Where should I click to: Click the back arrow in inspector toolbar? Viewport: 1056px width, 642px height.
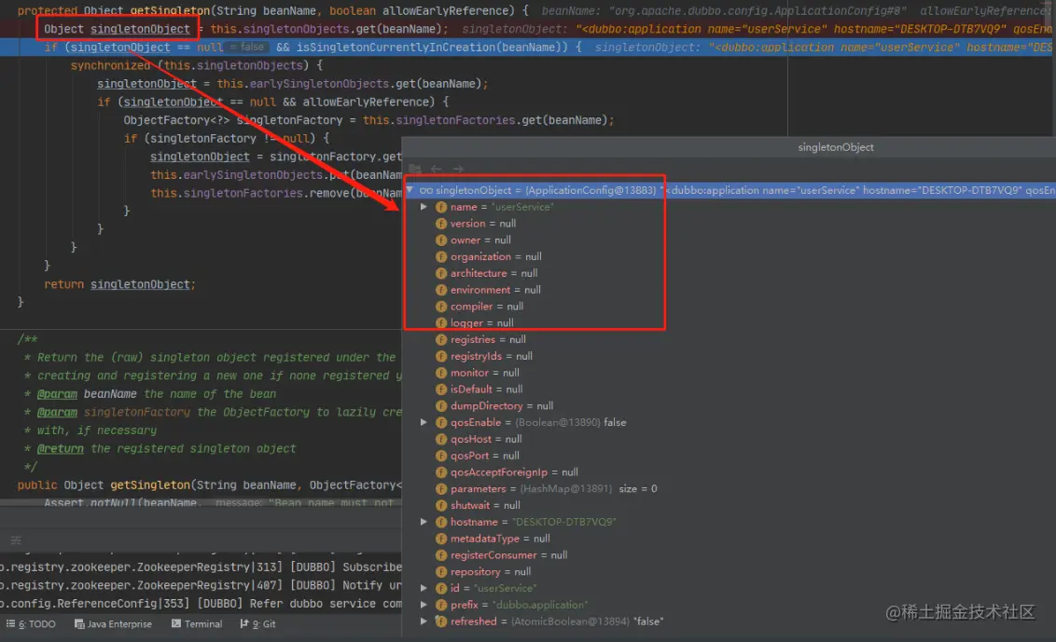click(x=437, y=169)
